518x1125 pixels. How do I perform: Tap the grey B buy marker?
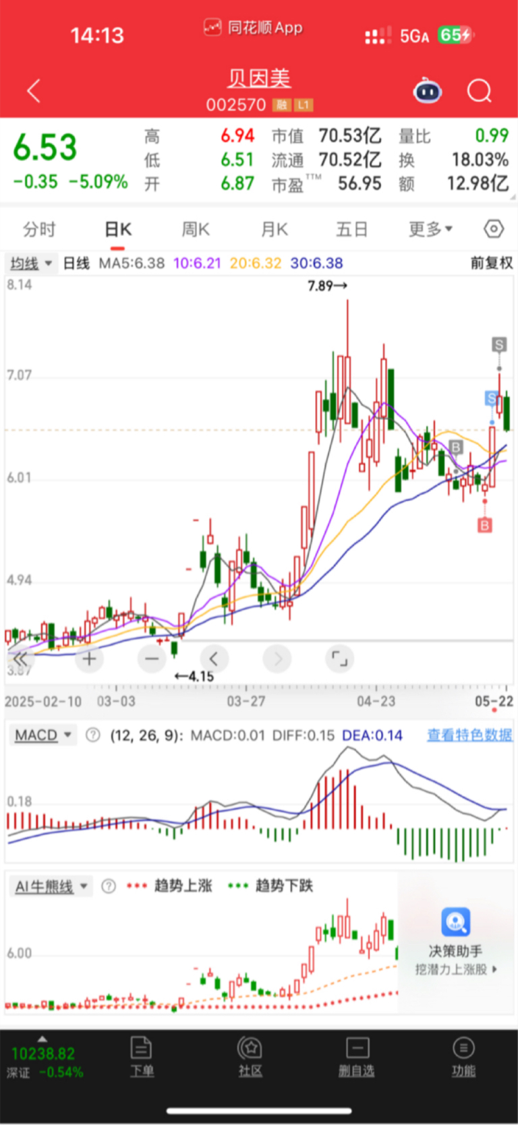click(456, 447)
